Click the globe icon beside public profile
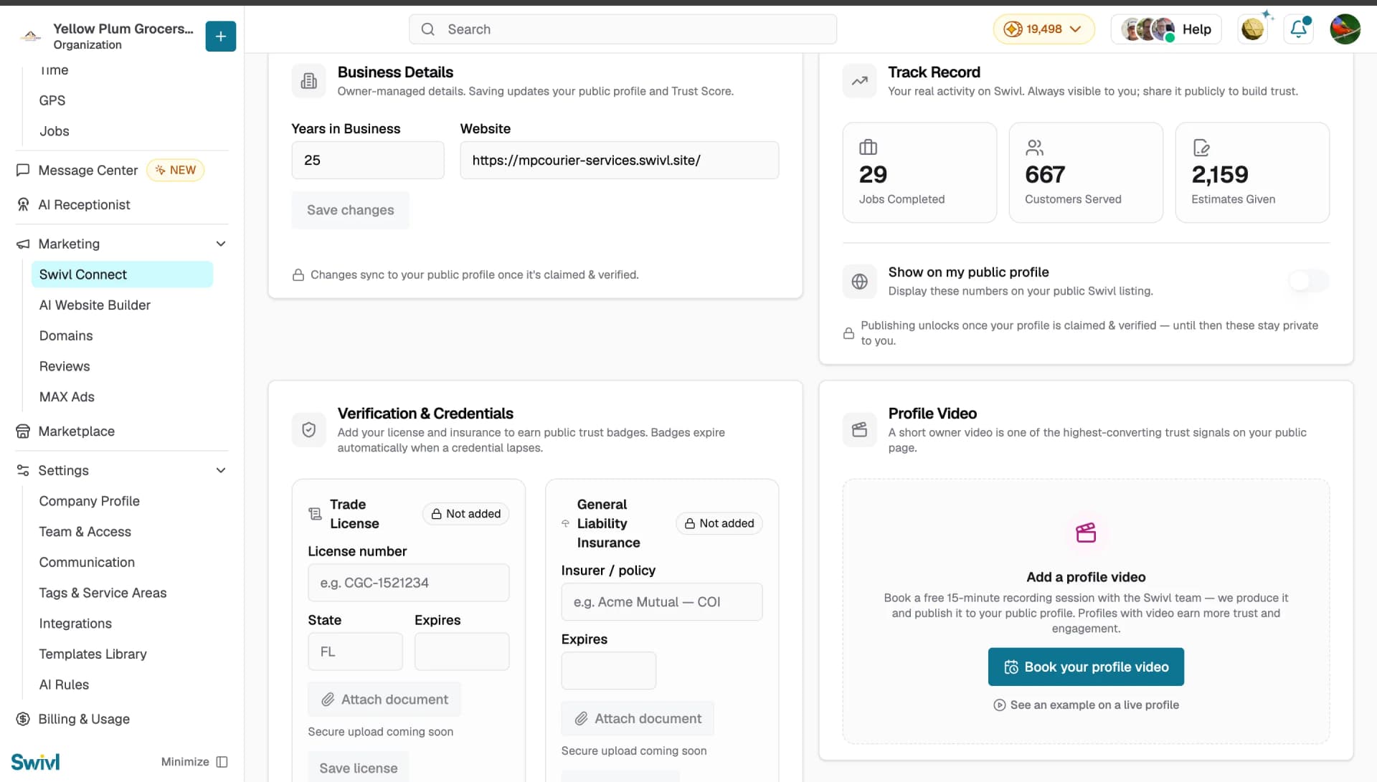The width and height of the screenshot is (1377, 782). click(x=860, y=281)
